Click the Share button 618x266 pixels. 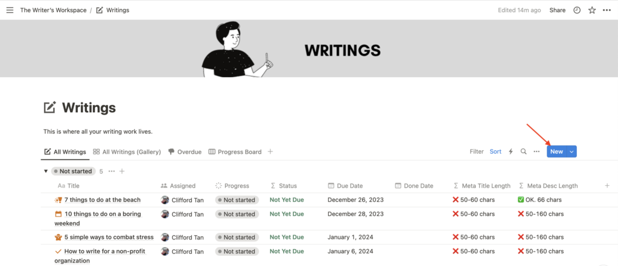tap(557, 10)
